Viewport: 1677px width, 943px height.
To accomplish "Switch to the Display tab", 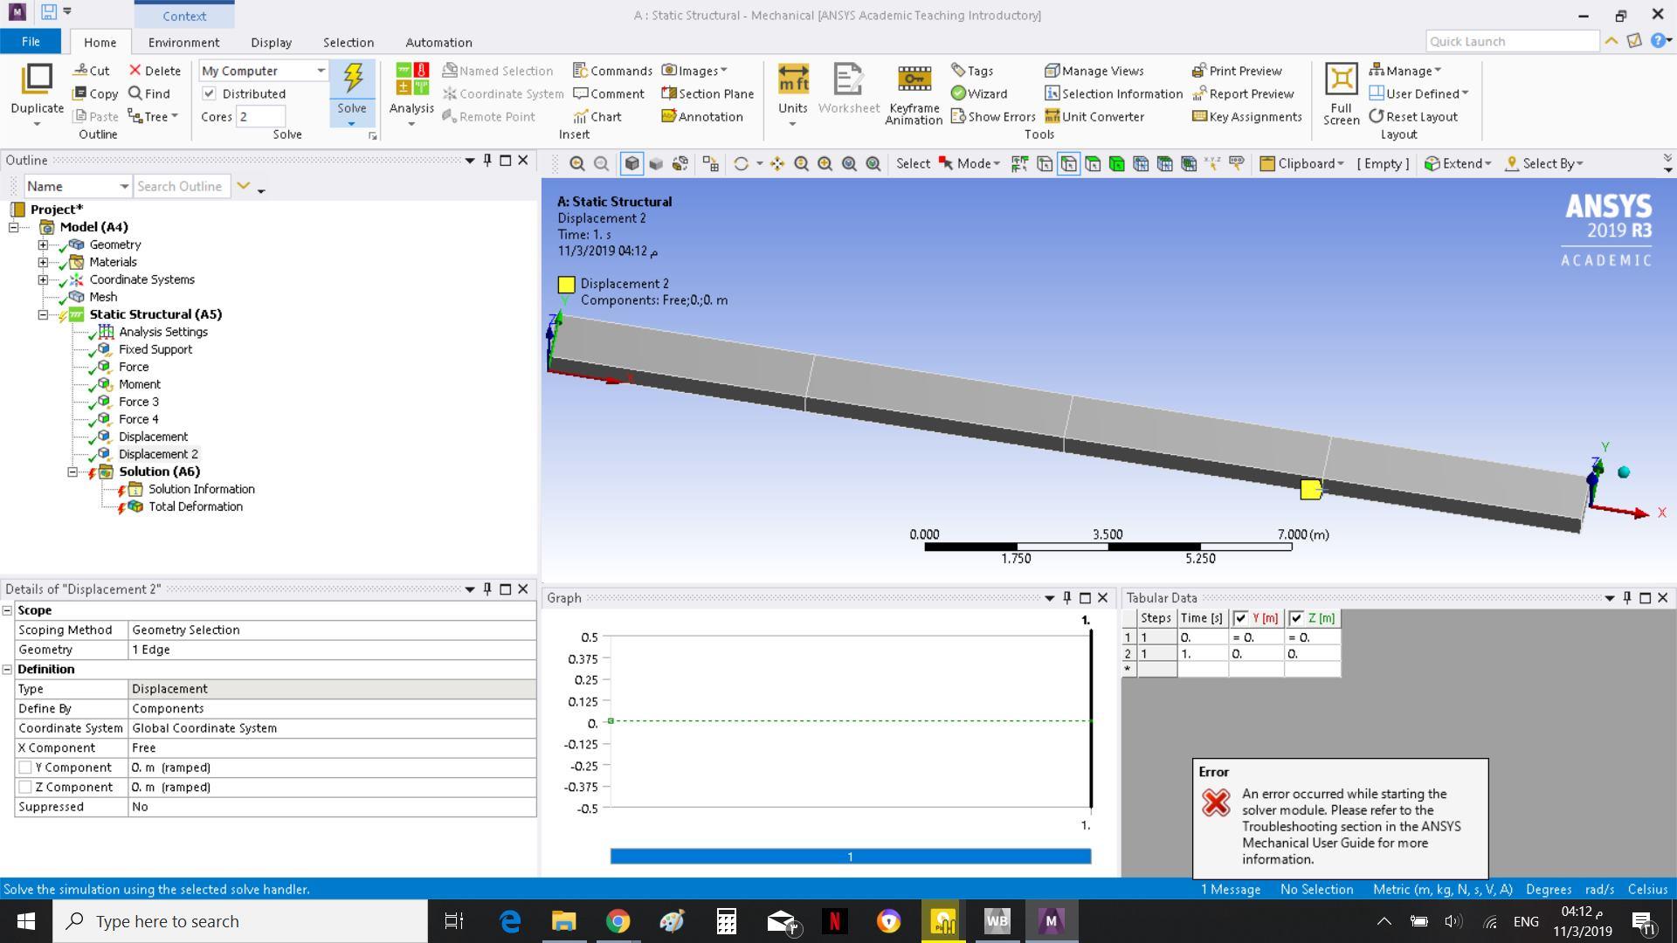I will [x=271, y=42].
